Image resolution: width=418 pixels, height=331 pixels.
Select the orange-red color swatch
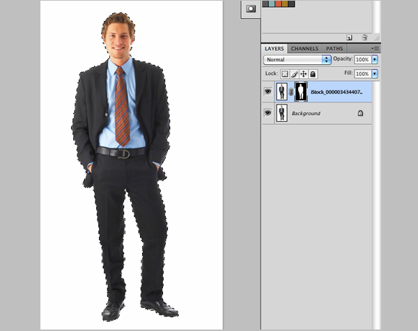coord(279,3)
